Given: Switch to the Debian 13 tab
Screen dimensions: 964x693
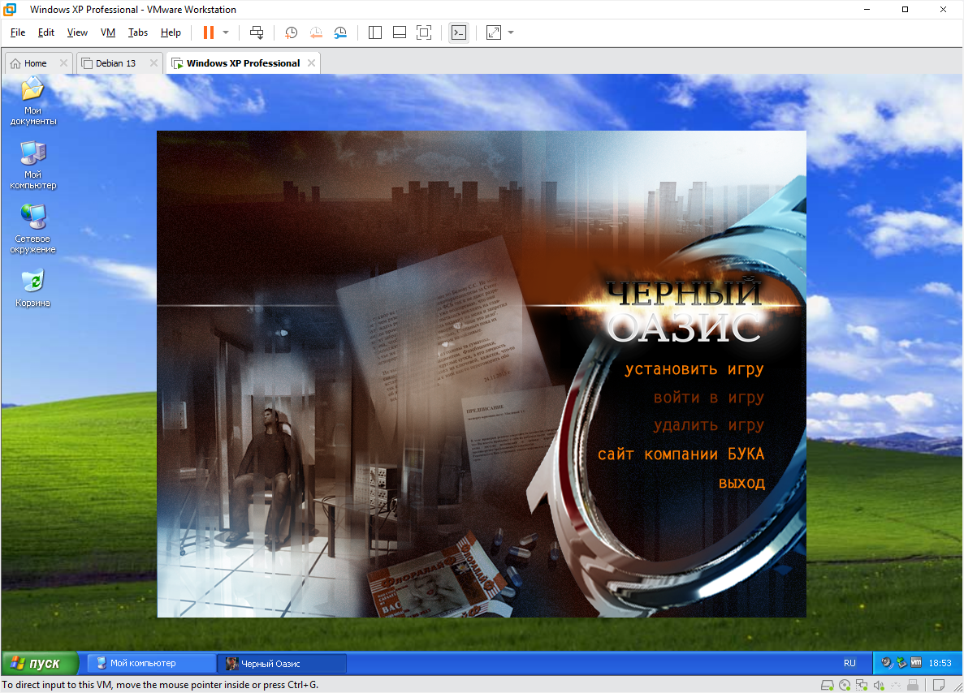Looking at the screenshot, I should 115,63.
